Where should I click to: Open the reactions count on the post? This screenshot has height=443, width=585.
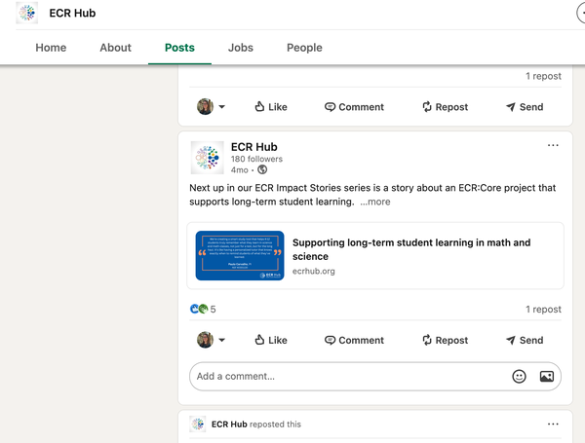[x=204, y=310]
